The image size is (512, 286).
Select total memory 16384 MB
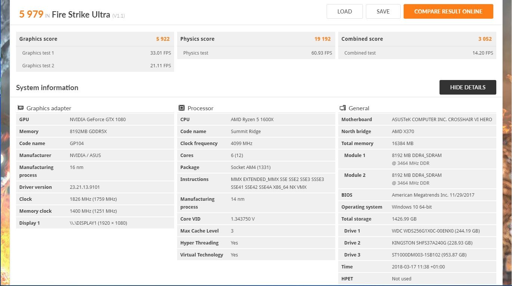coord(402,144)
